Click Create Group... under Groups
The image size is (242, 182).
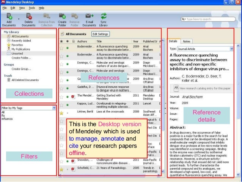(21, 69)
